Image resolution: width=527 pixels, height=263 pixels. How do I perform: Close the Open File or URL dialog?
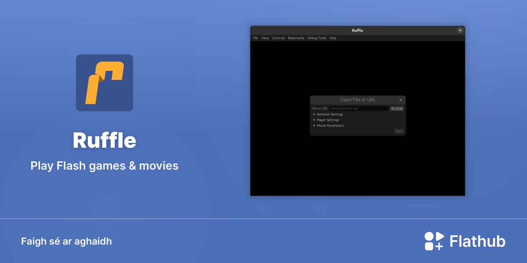click(x=401, y=100)
